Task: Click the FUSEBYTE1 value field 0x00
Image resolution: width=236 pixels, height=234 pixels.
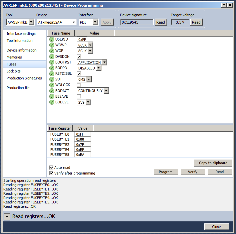Action: pos(83,139)
